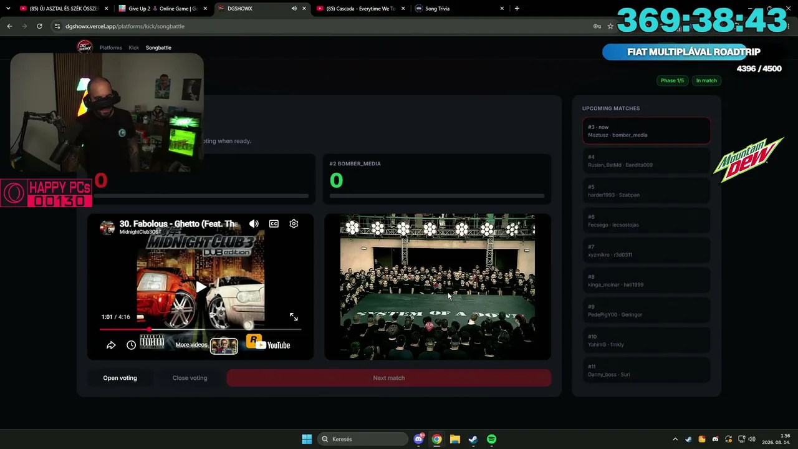Screen dimensions: 798x449
Task: Open the Kick nav link
Action: coord(134,48)
